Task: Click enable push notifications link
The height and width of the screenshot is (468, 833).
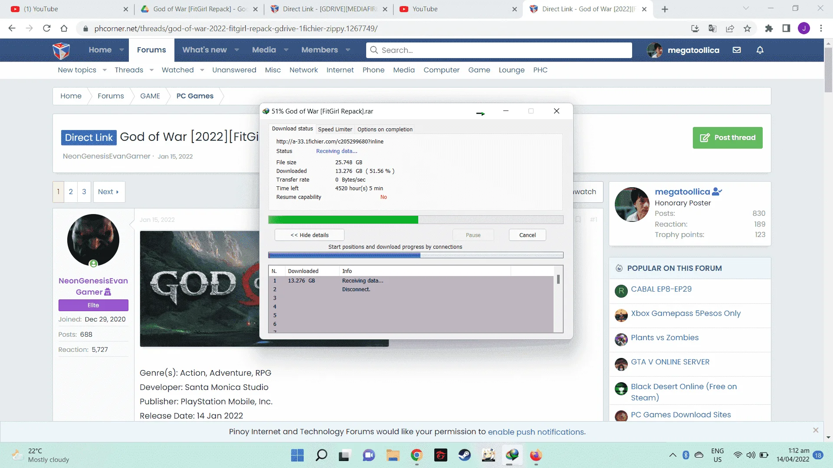Action: [x=536, y=432]
